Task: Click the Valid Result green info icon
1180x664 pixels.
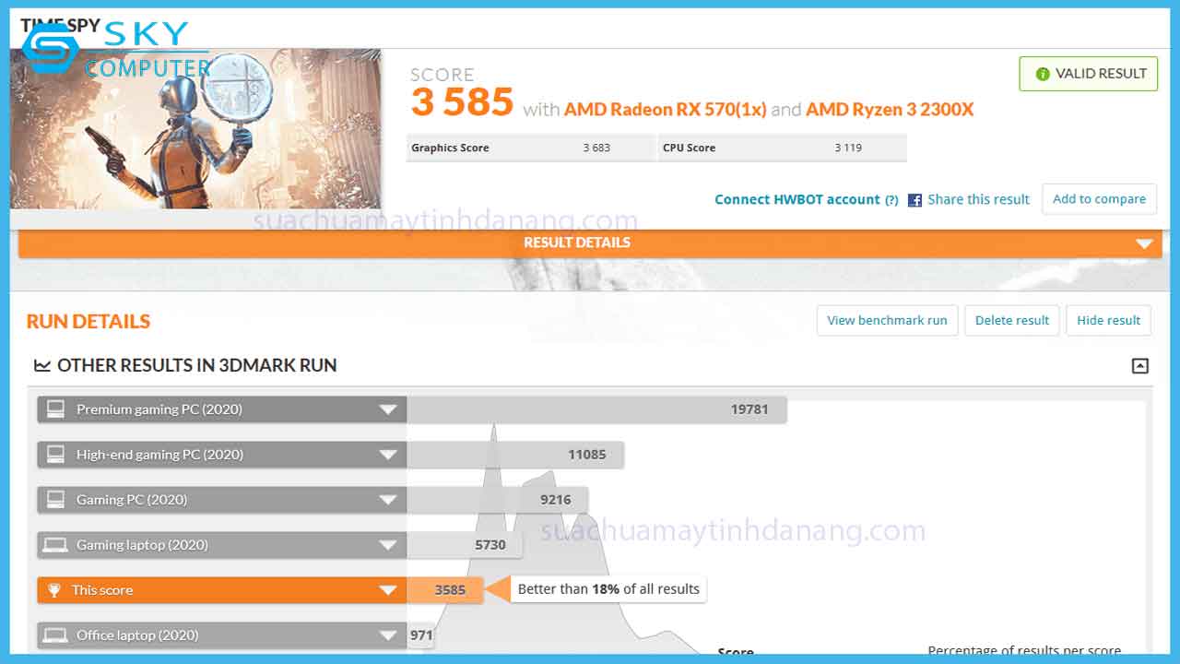Action: pos(1043,74)
